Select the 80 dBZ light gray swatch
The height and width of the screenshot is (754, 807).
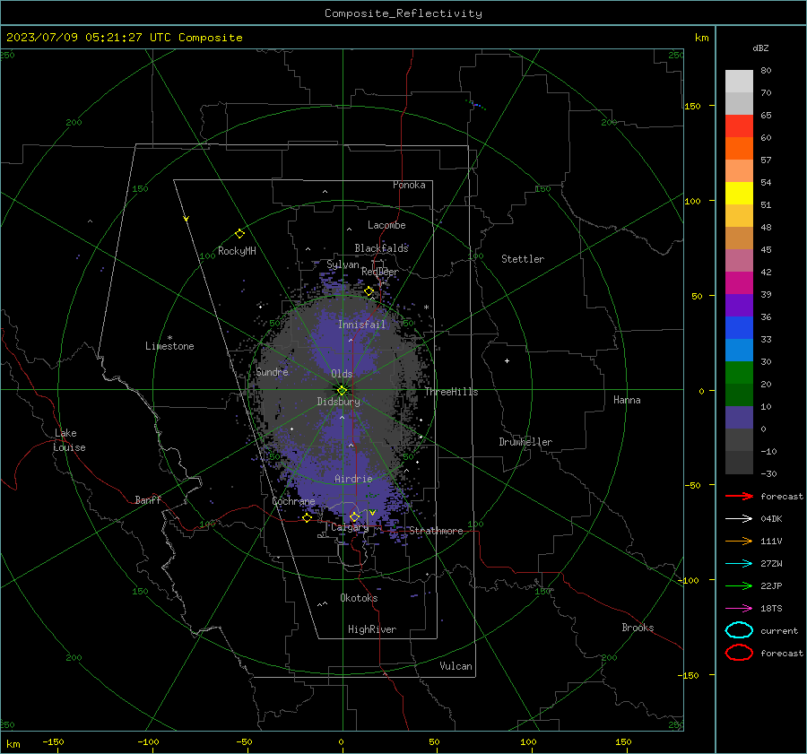pyautogui.click(x=739, y=81)
